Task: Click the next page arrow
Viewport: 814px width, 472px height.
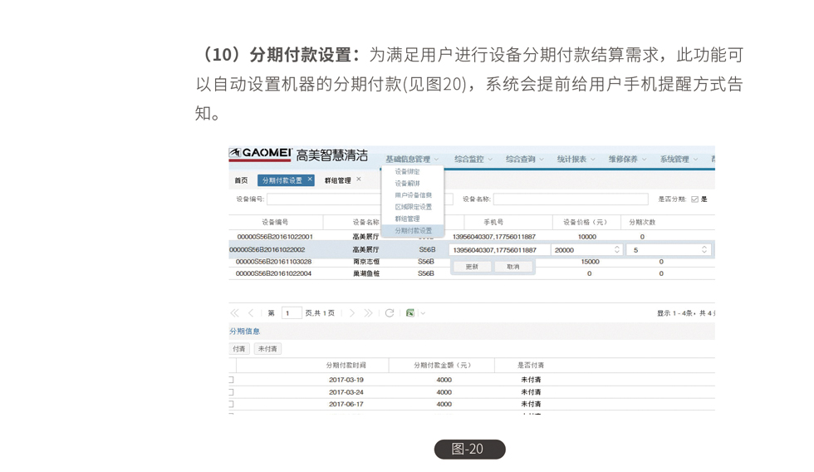Action: pos(352,313)
